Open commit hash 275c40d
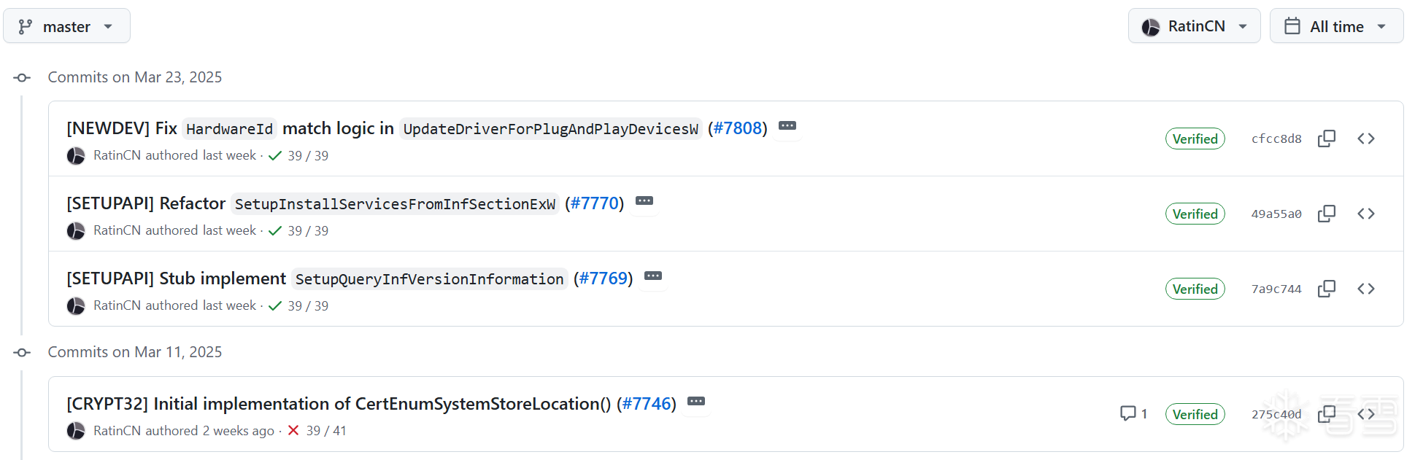Screen dimensions: 1415x460 coord(1276,414)
